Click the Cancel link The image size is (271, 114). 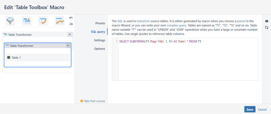pos(262,109)
